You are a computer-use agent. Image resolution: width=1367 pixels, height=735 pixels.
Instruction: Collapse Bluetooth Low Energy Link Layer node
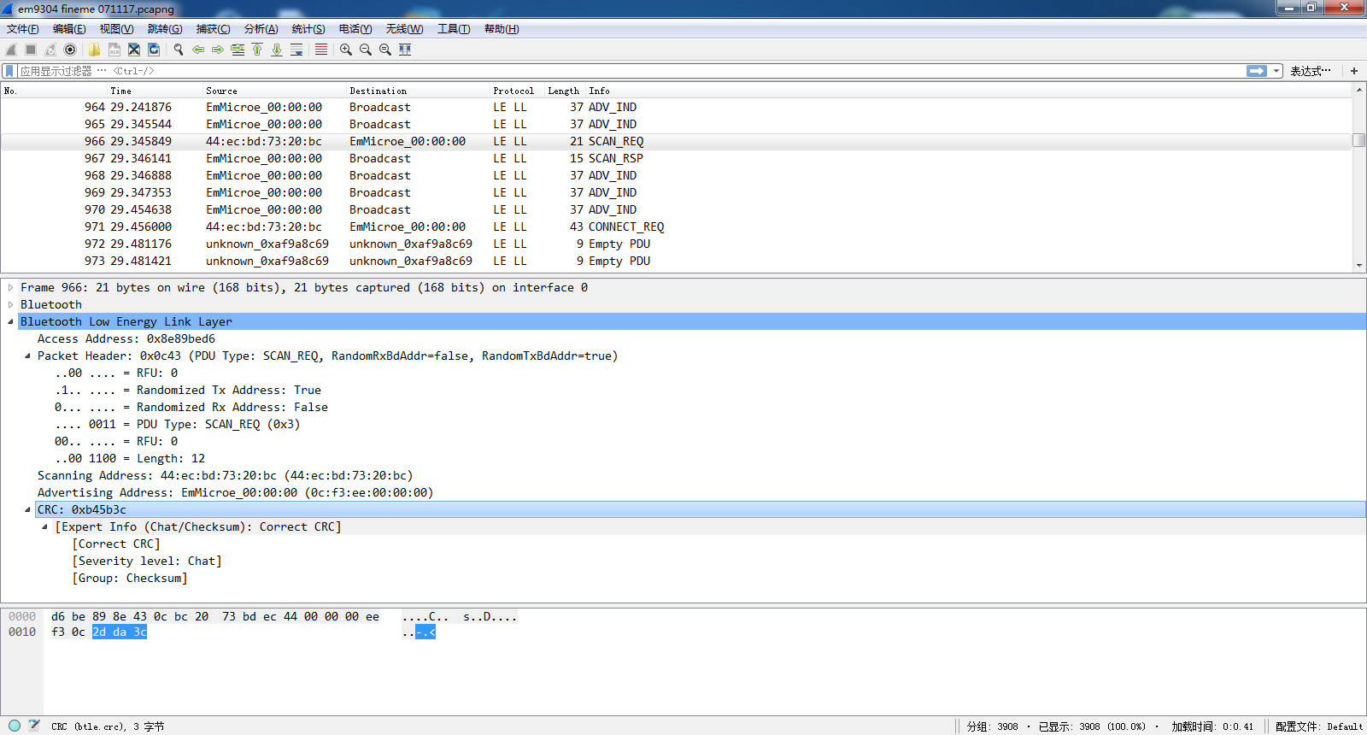(x=10, y=322)
